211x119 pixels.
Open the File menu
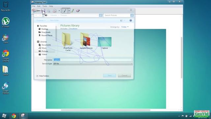34,6
